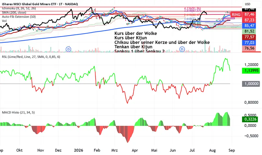This screenshot has width=262, height=155.
Task: Select the Ichimoku (9, 26, 52, 26) indicator legend
Action: tap(19, 8)
